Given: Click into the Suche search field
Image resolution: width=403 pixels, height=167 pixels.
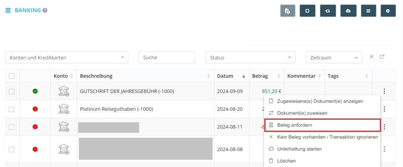Looking at the screenshot, I should (x=167, y=58).
